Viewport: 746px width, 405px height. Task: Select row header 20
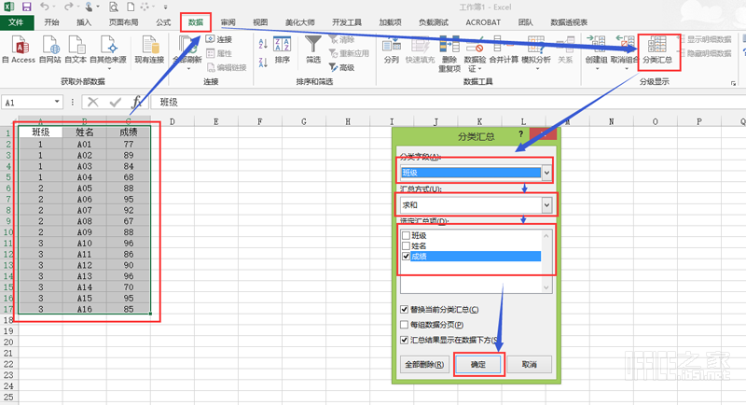(8, 342)
